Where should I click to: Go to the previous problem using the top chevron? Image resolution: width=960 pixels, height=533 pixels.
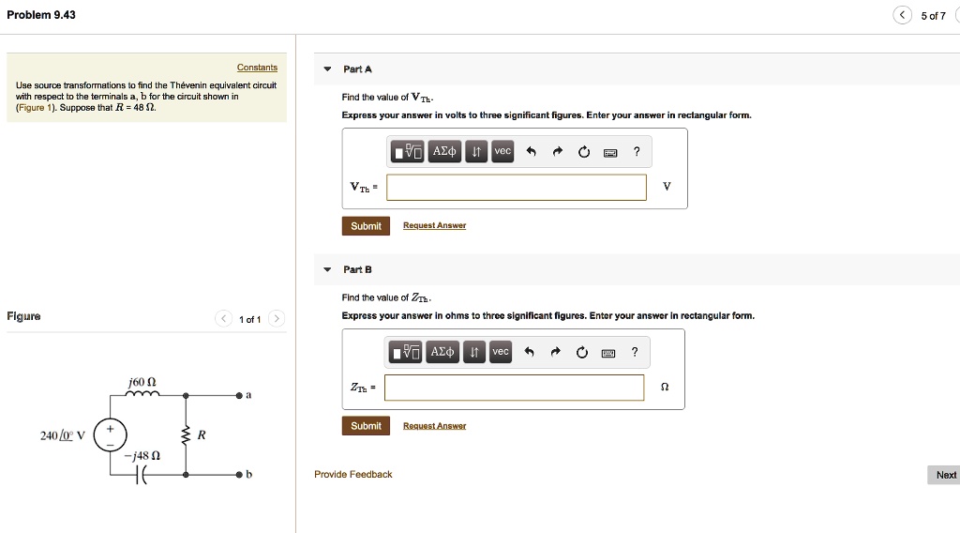[x=902, y=15]
